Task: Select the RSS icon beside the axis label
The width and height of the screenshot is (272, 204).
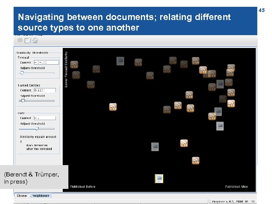Action: [x=74, y=65]
